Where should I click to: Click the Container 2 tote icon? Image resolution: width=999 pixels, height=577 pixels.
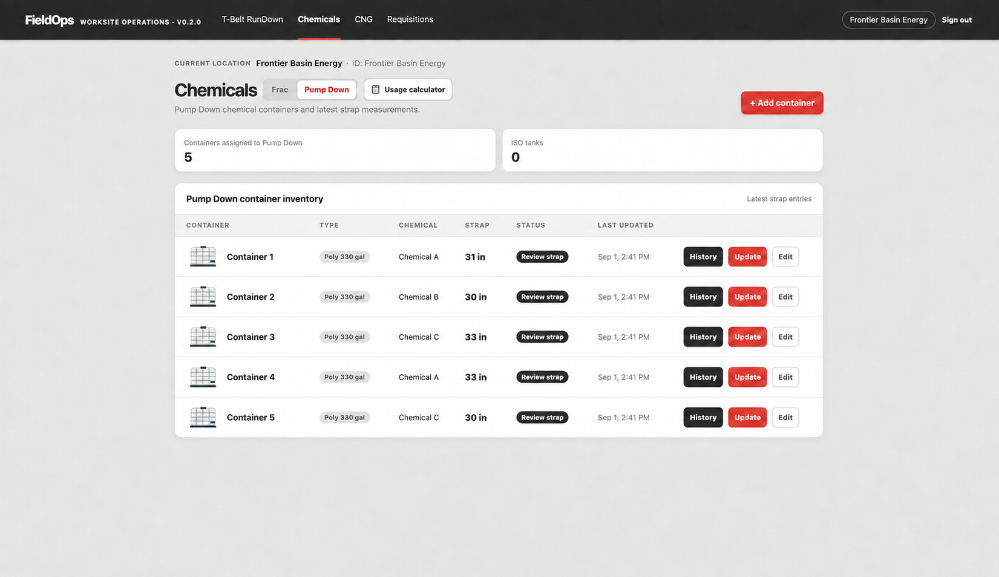(x=203, y=297)
